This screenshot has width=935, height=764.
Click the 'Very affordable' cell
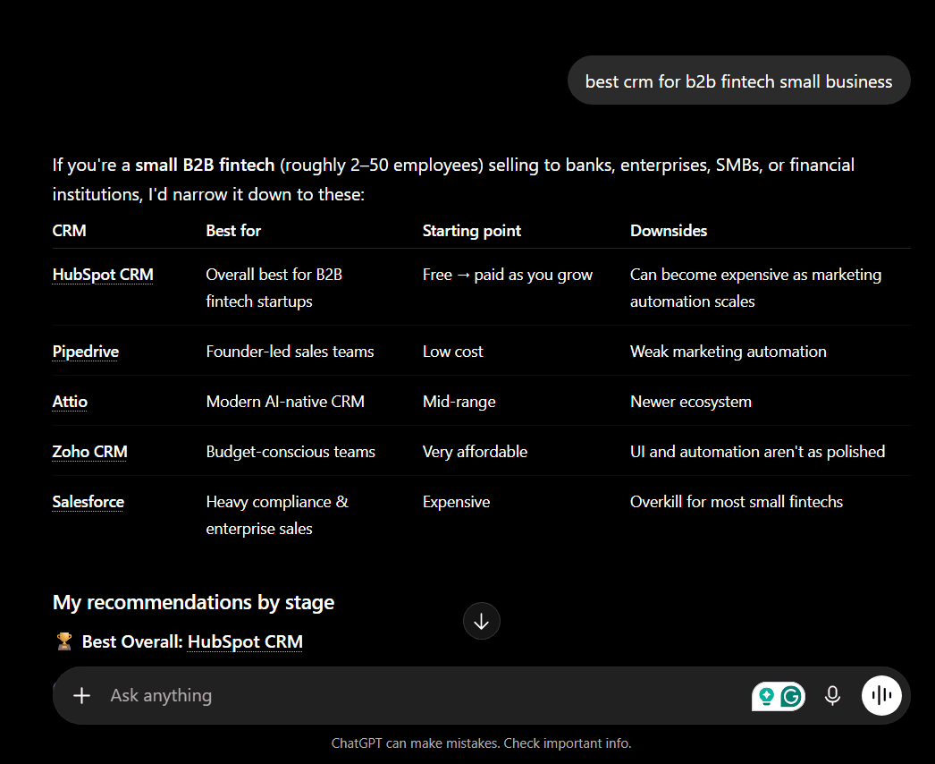coord(475,452)
